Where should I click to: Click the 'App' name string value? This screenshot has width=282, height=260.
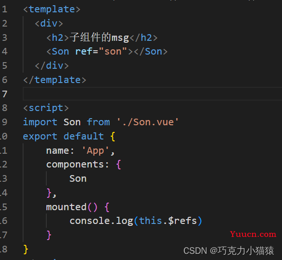95,150
